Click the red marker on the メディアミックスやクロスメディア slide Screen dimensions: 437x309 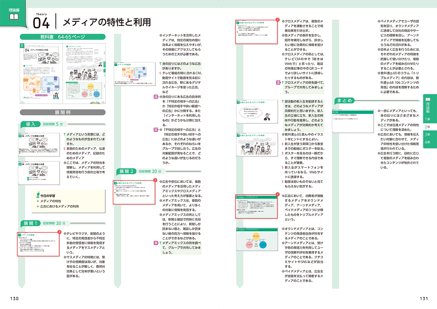(x=155, y=180)
